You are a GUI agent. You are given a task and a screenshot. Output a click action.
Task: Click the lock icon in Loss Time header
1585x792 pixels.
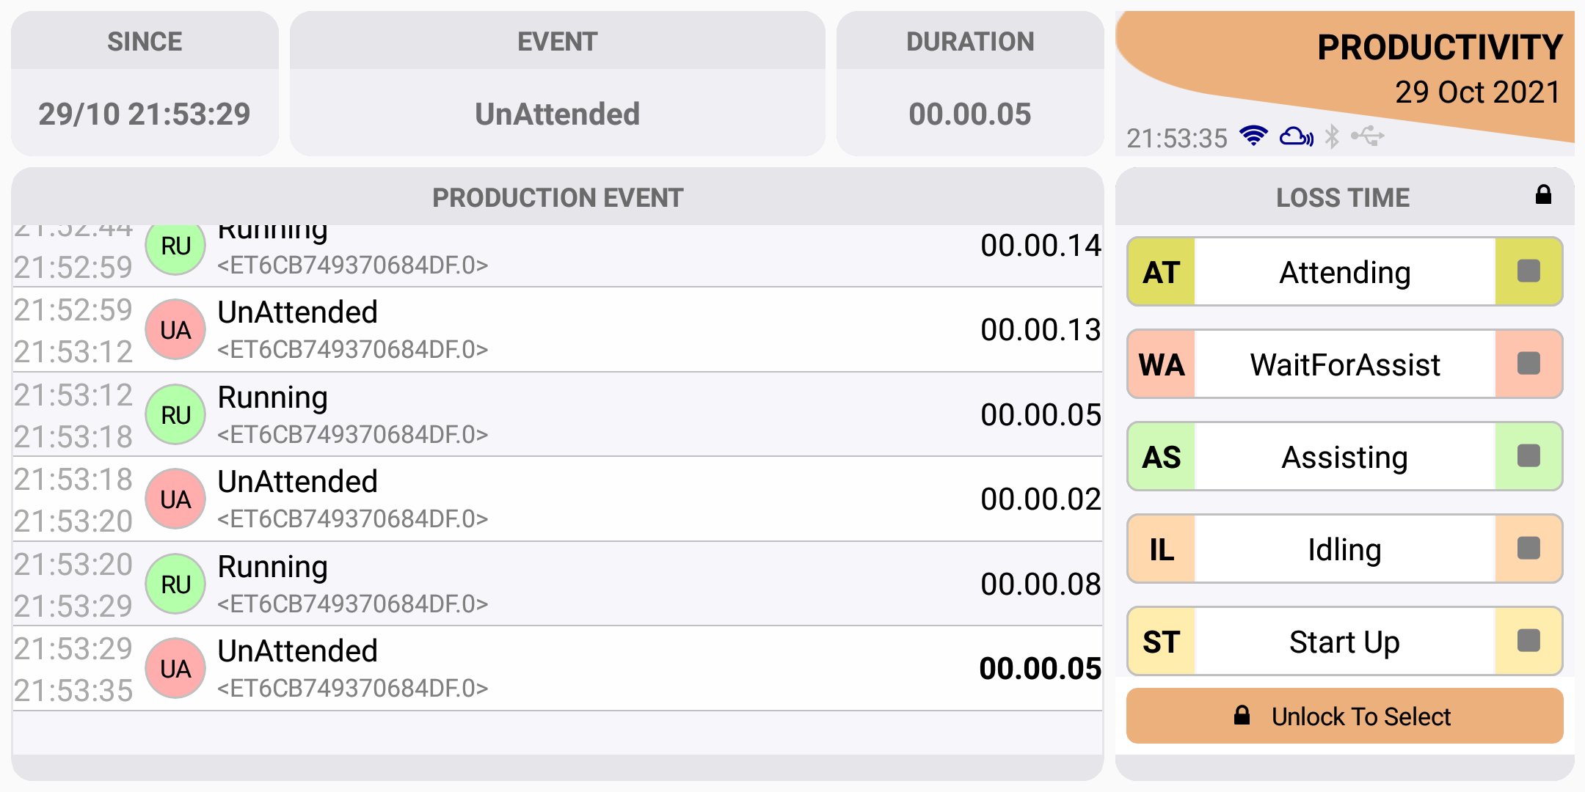tap(1543, 194)
